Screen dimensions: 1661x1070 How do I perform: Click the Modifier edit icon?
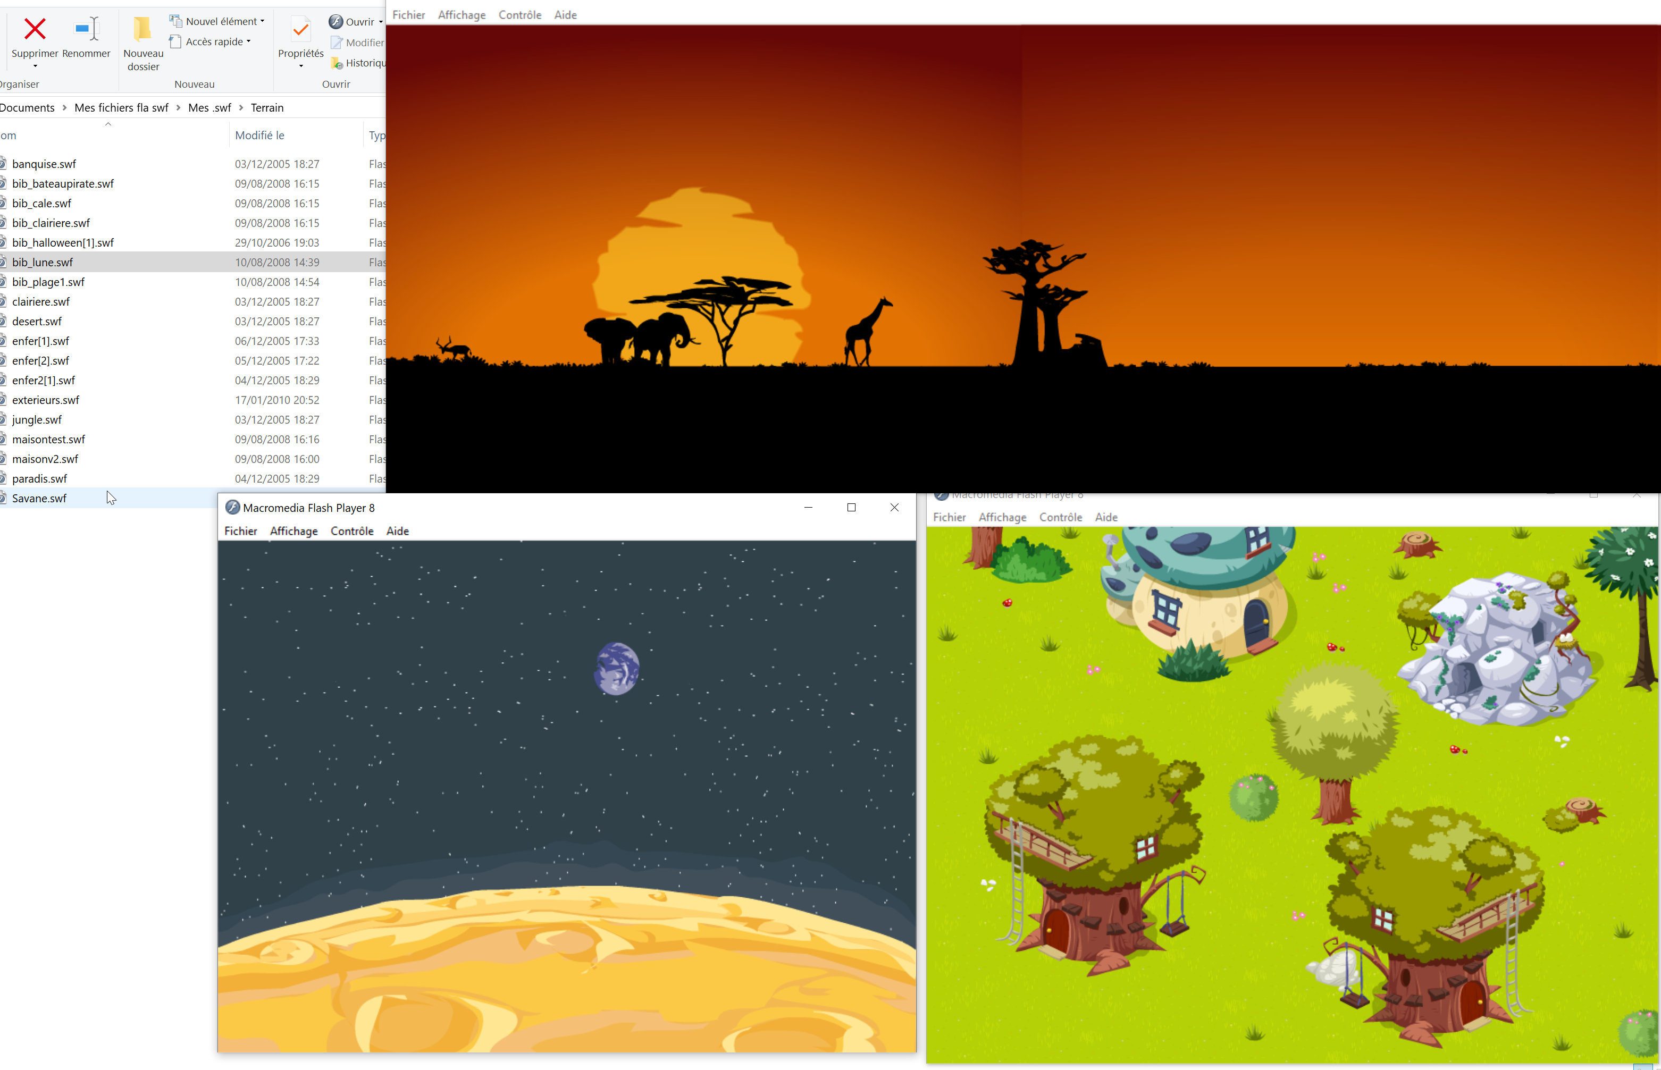[337, 43]
